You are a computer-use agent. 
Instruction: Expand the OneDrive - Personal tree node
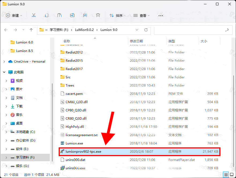coord(4,62)
